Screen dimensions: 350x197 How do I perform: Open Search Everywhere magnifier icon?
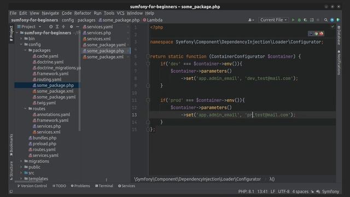326,20
